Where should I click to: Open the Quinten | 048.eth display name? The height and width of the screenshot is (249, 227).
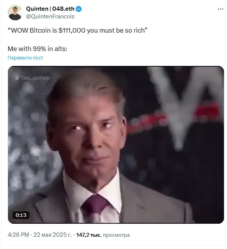tap(50, 9)
